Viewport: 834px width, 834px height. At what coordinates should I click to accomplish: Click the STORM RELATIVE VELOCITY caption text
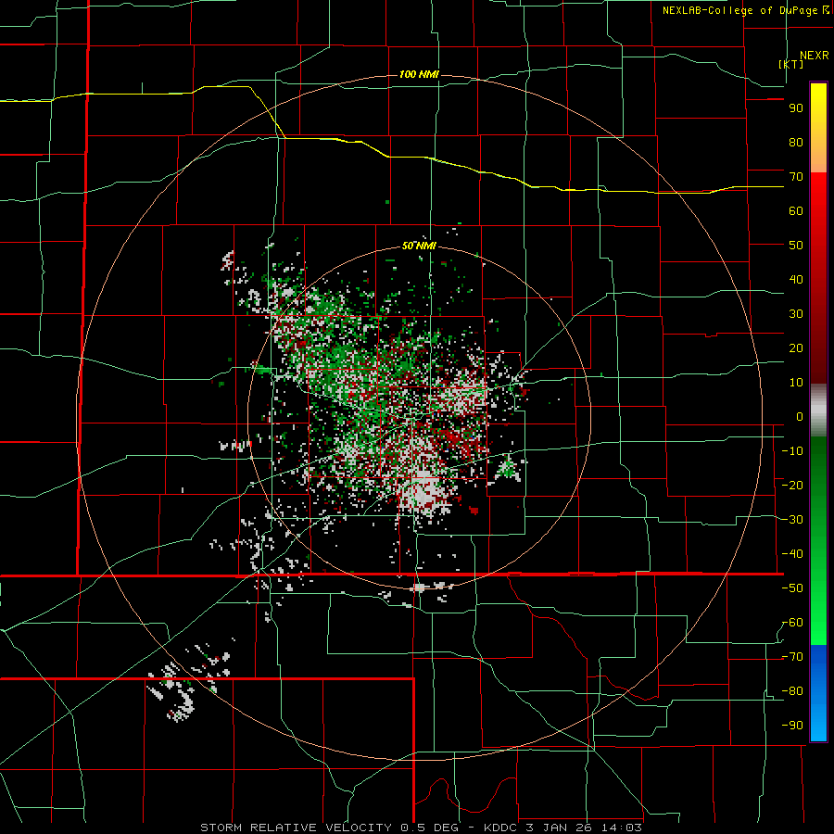296,828
